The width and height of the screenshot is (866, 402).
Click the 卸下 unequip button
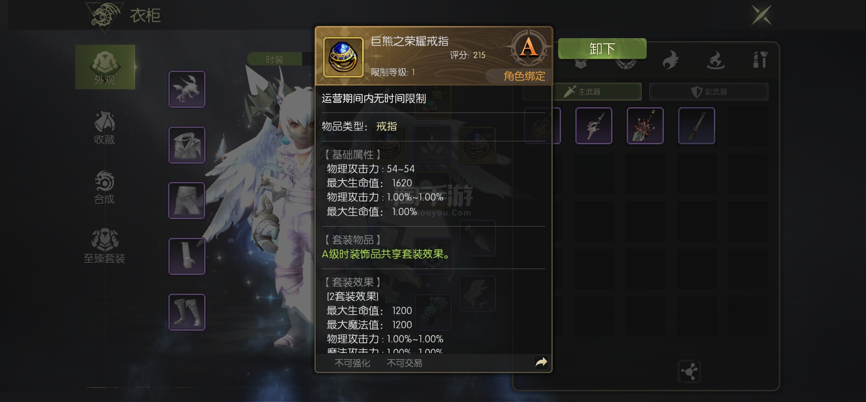pyautogui.click(x=602, y=49)
